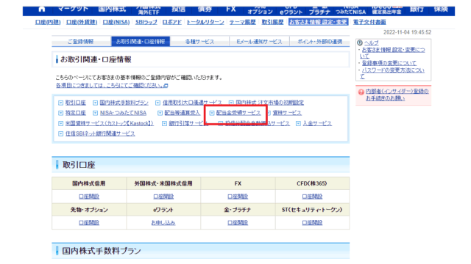This screenshot has height=264, width=471.
Task: Jump to 配当等通算受入 section link
Action: (183, 113)
